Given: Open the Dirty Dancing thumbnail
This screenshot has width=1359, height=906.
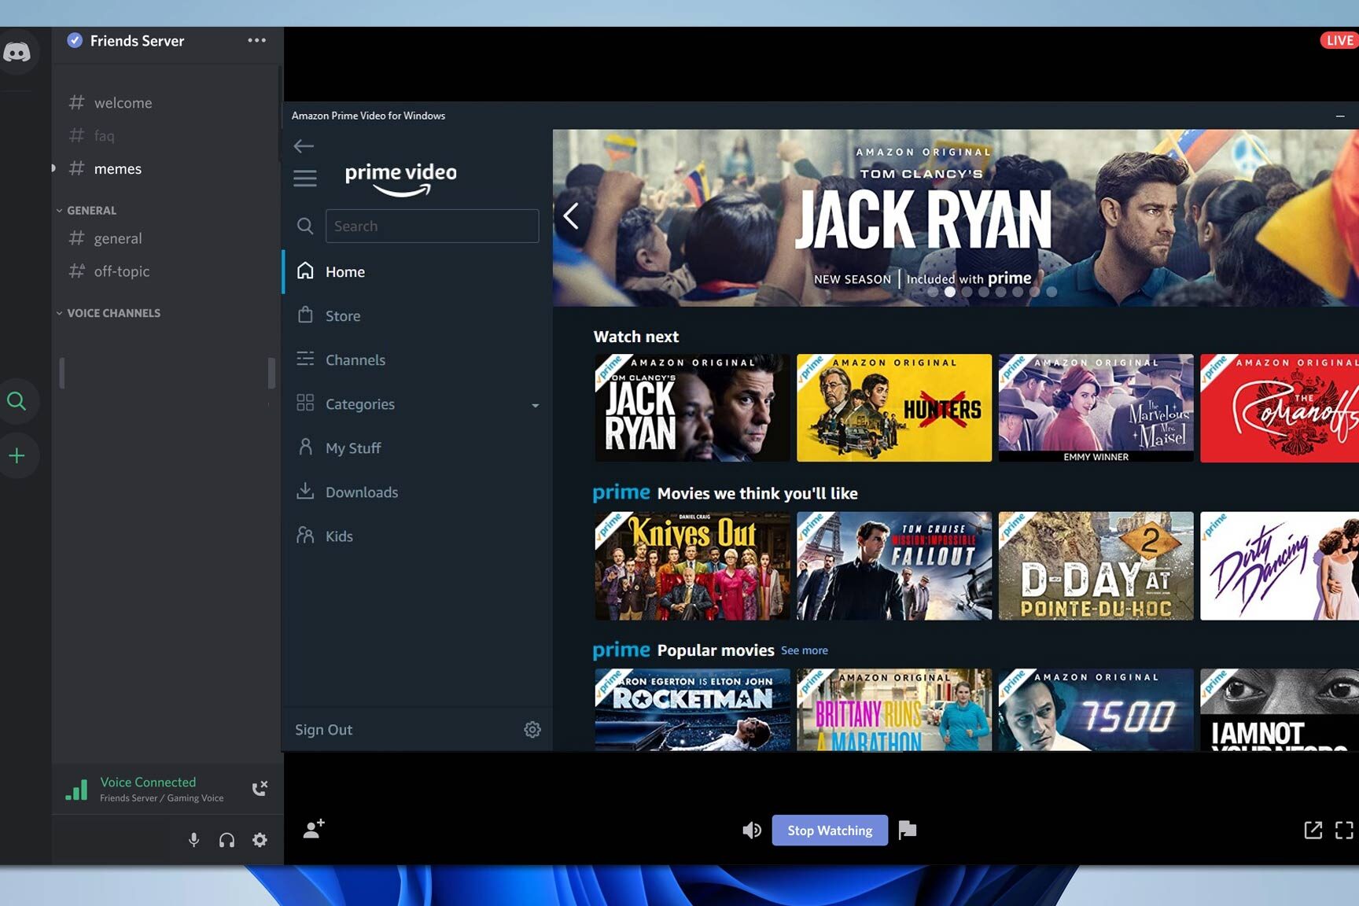Looking at the screenshot, I should click(1280, 566).
